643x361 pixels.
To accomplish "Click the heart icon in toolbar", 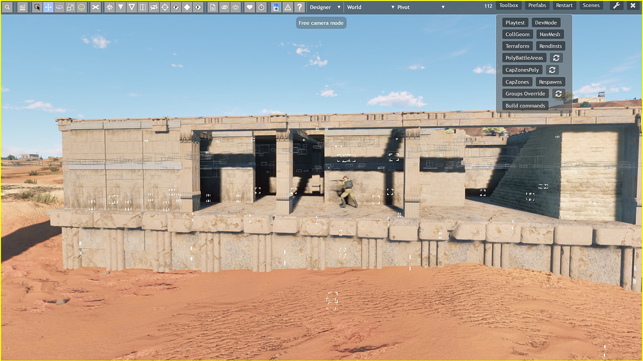I will pos(249,7).
